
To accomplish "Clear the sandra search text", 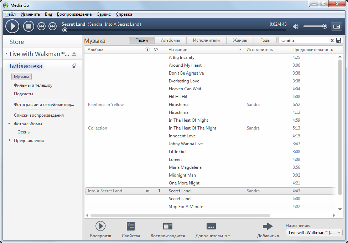I will tap(332, 40).
